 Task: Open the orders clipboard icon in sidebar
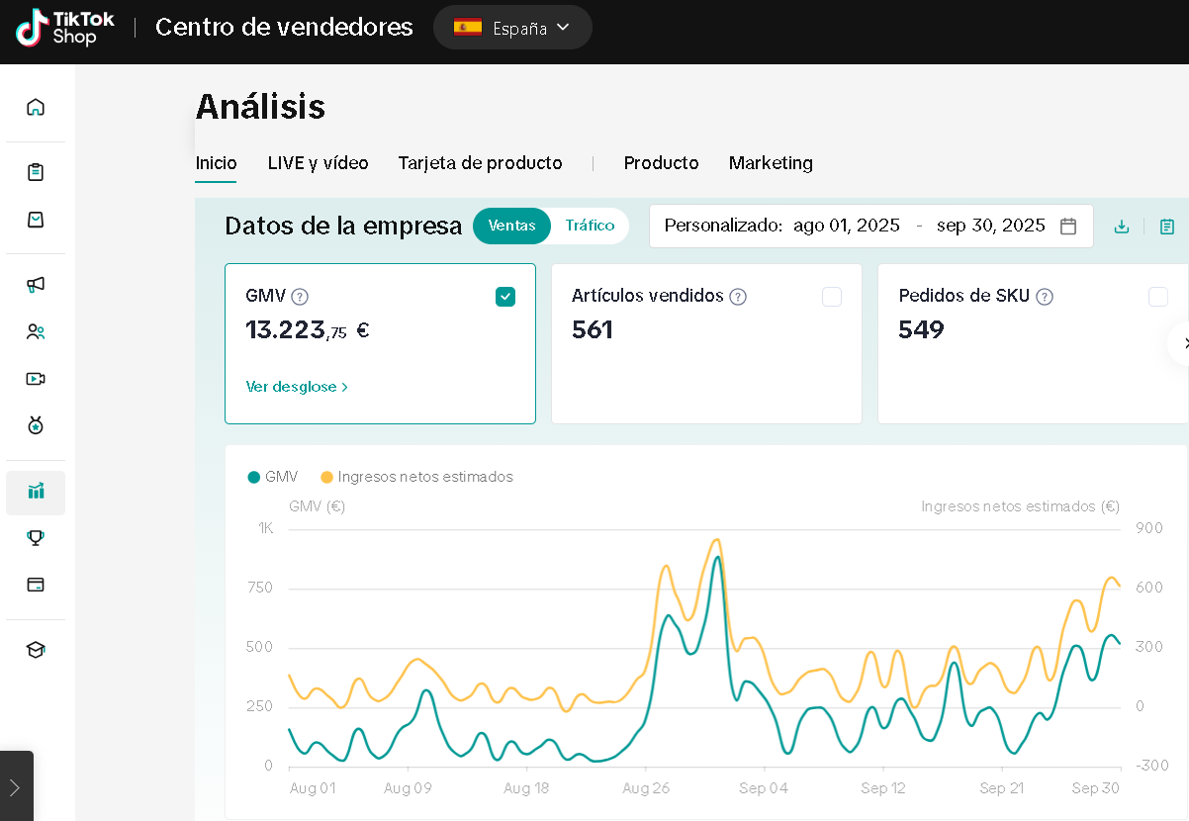coord(36,172)
